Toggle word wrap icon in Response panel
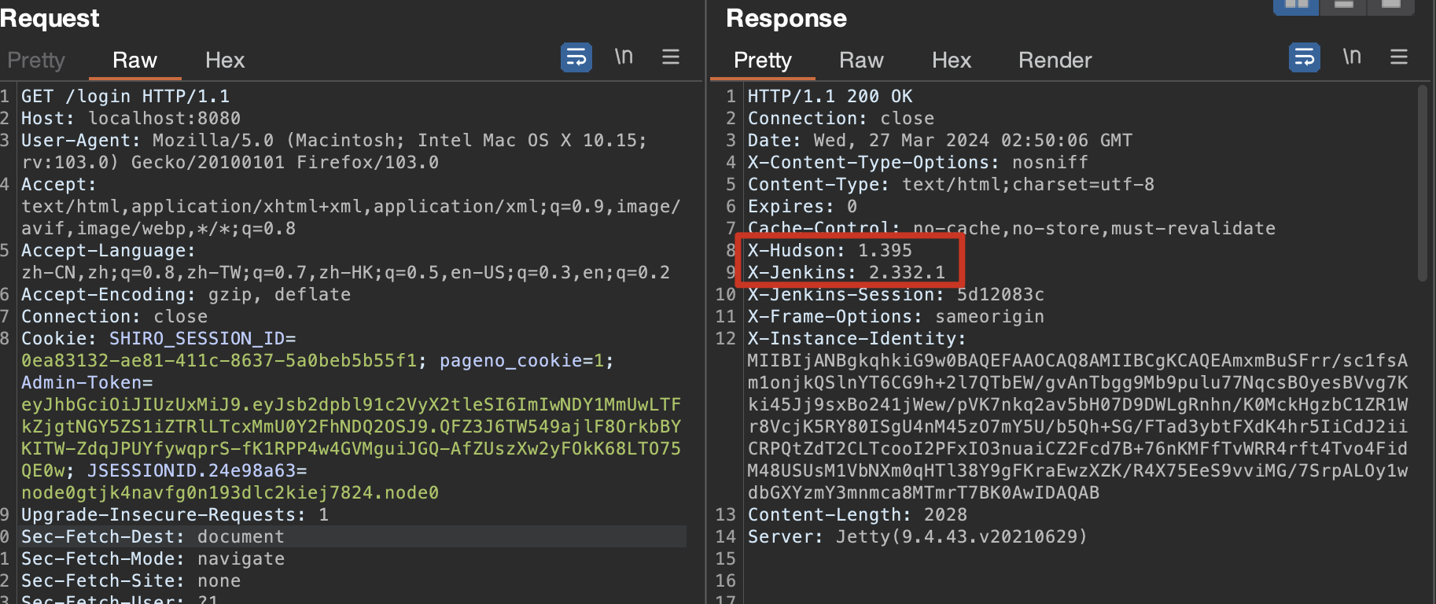Screen dimensions: 1436x604 point(1305,57)
